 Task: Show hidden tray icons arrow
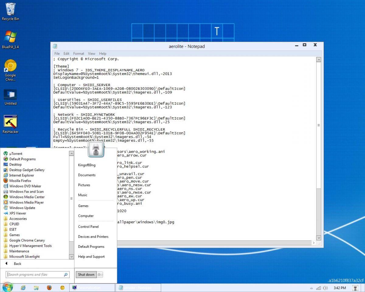311,288
